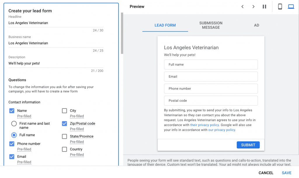Edit the Description text field
This screenshot has height=178, width=299.
pyautogui.click(x=56, y=63)
